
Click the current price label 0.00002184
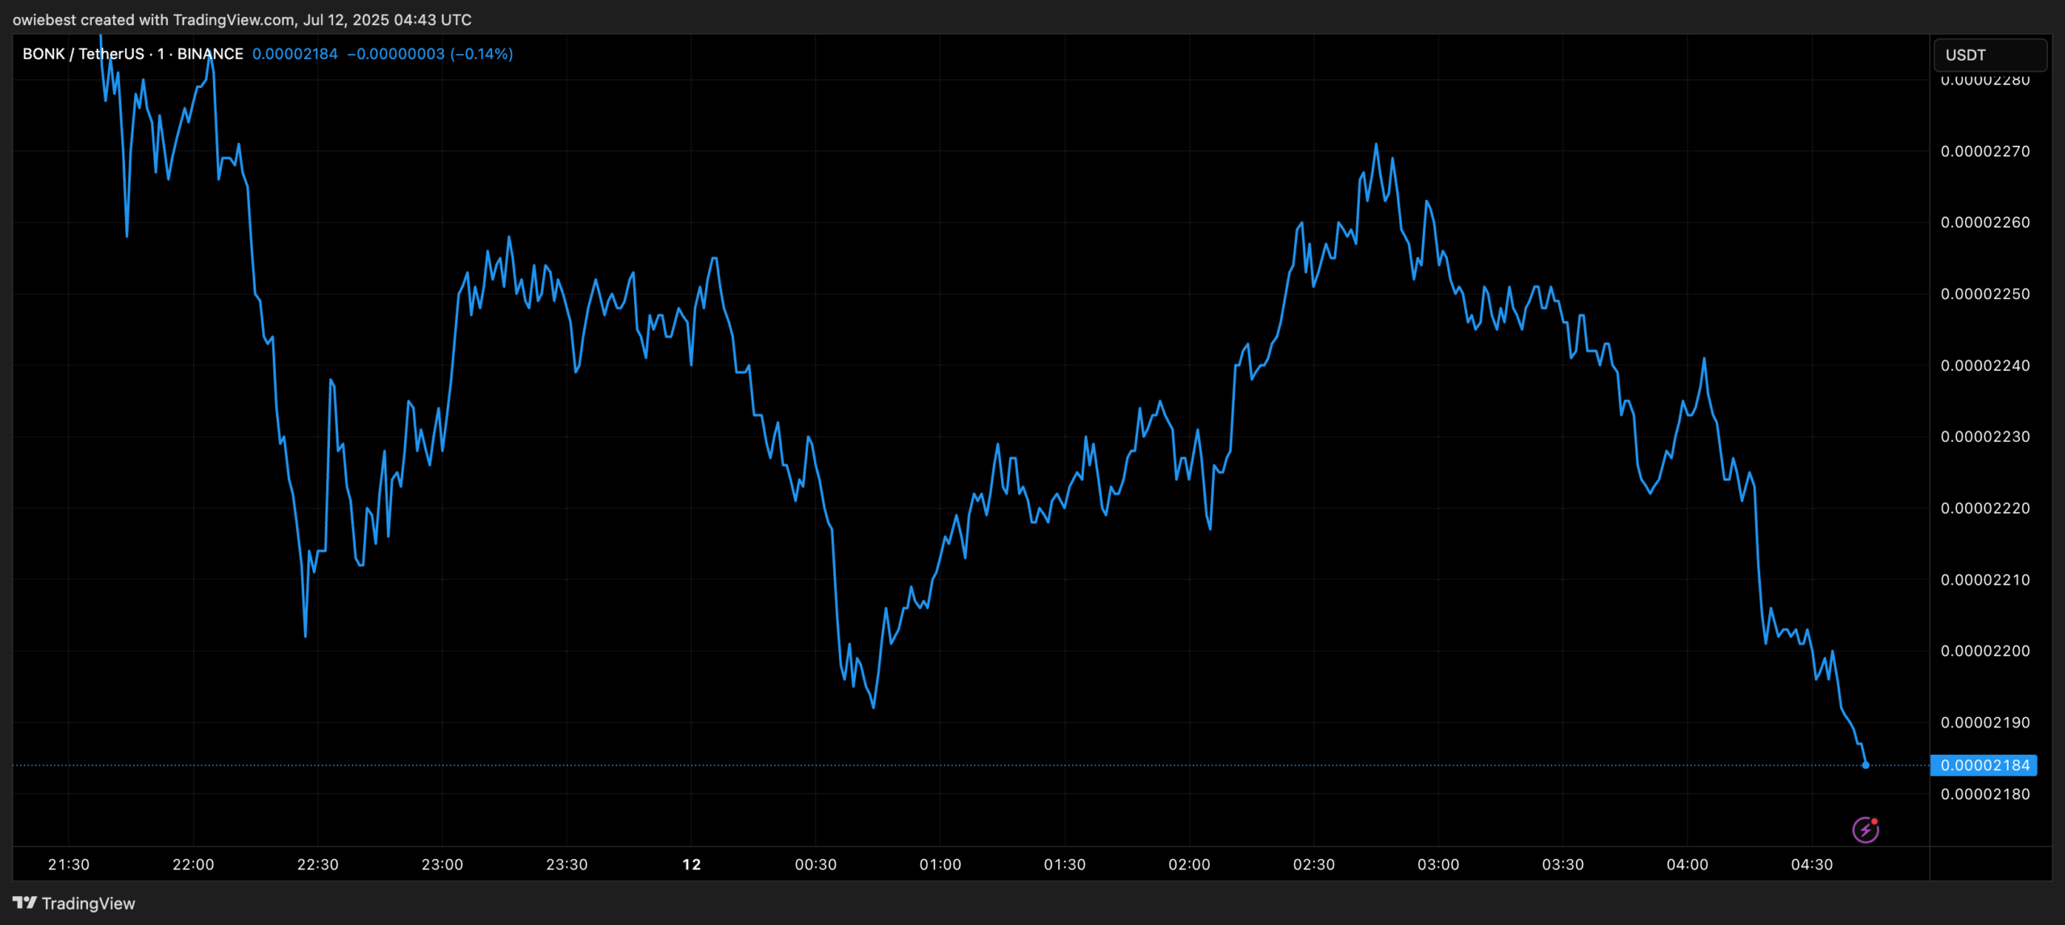click(1984, 765)
